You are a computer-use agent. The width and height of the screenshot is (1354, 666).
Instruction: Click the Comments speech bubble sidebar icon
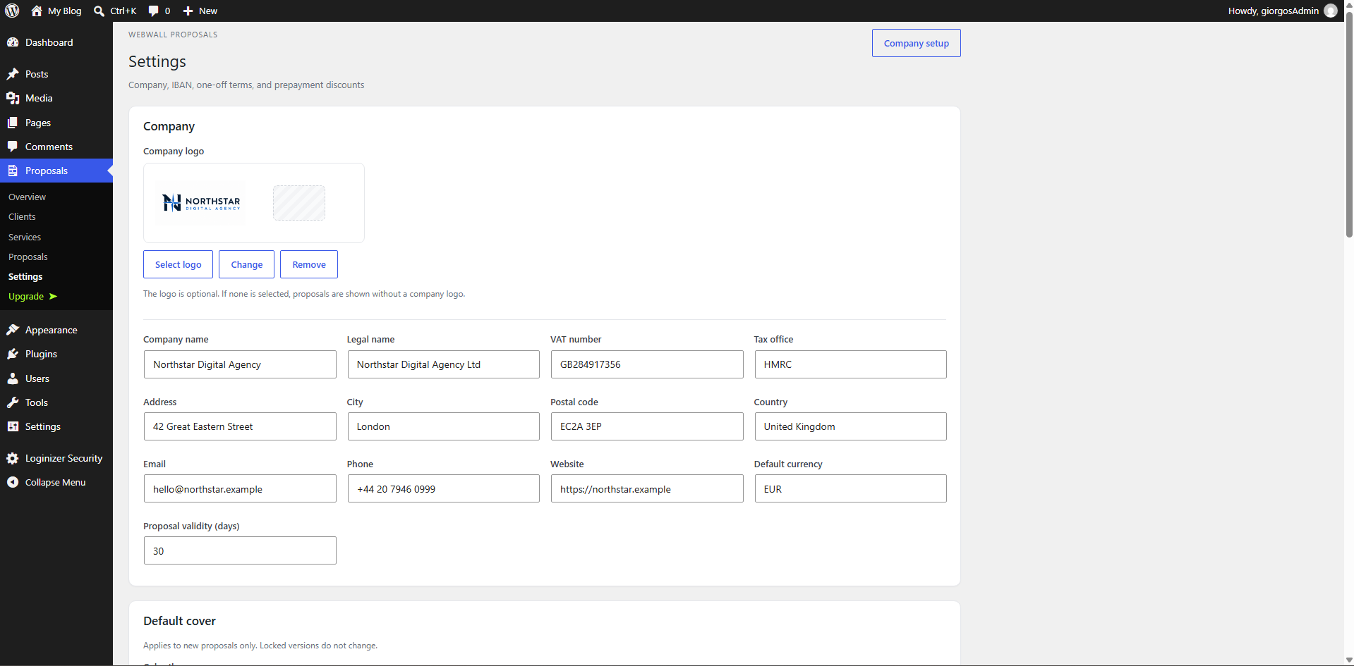pyautogui.click(x=13, y=147)
